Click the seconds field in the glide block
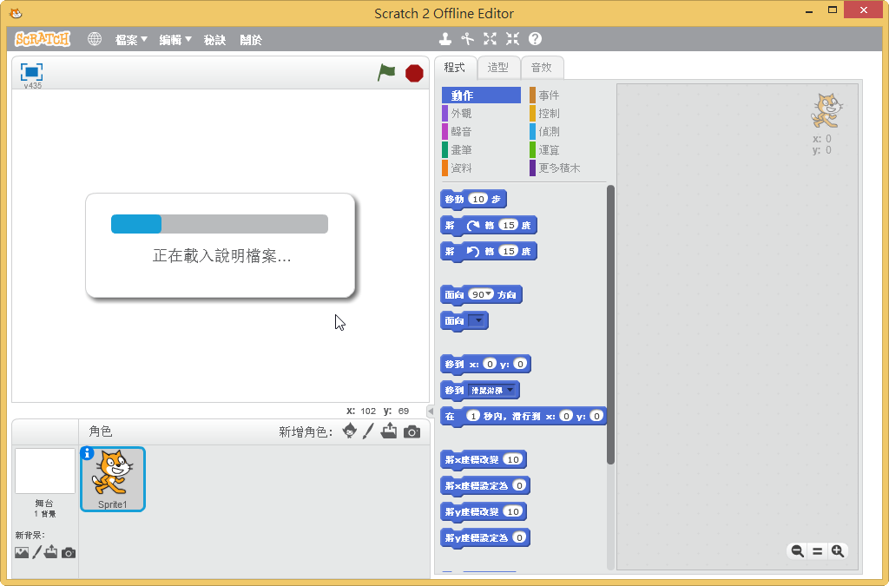The height and width of the screenshot is (586, 889). point(473,416)
